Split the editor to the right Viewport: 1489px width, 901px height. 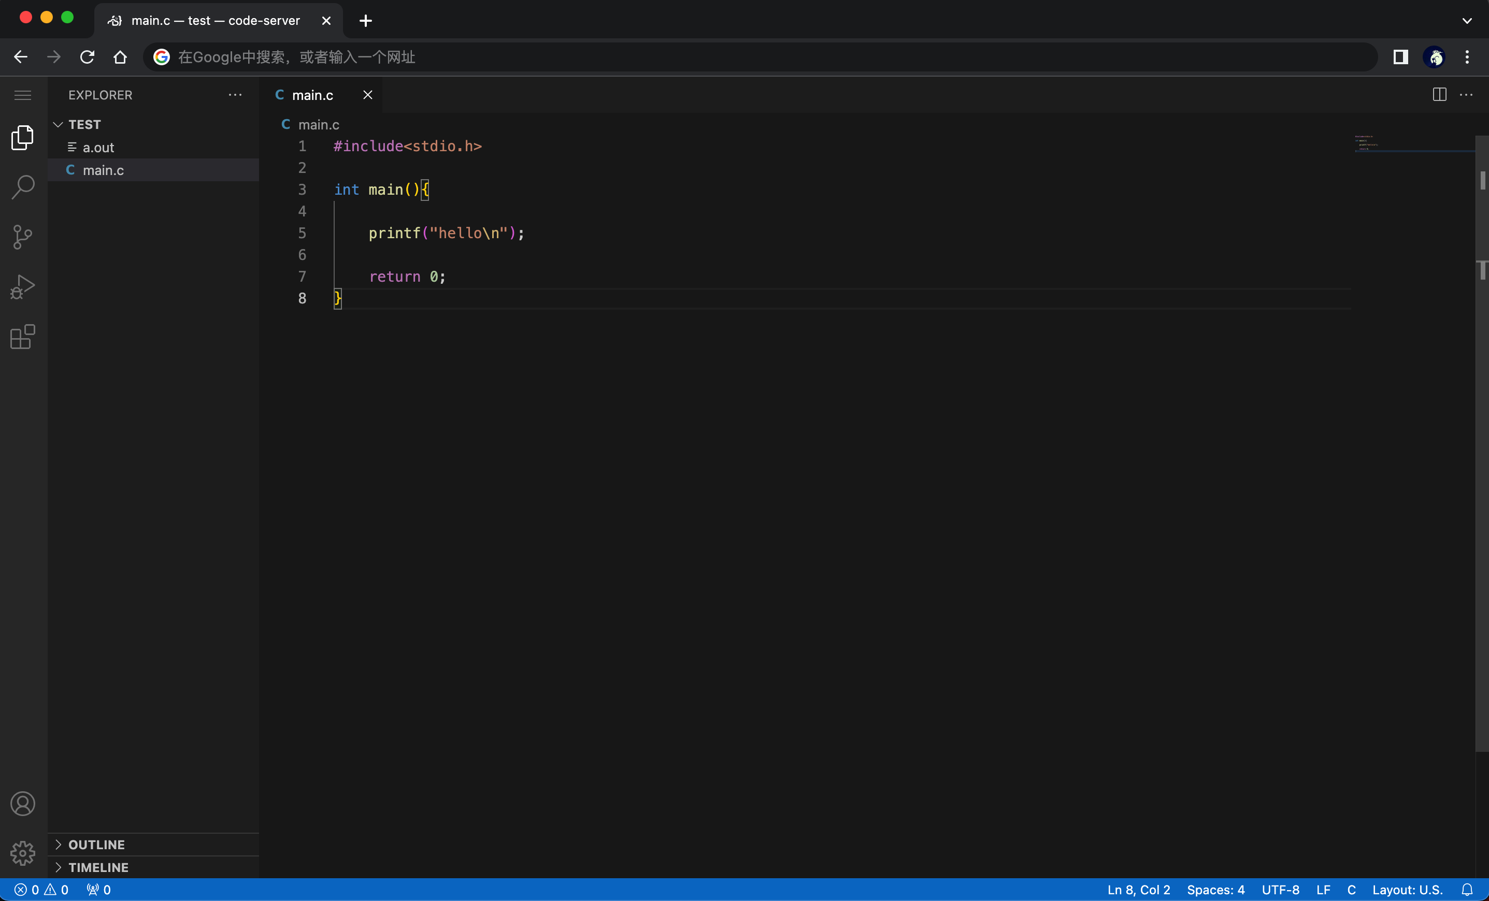click(1439, 95)
